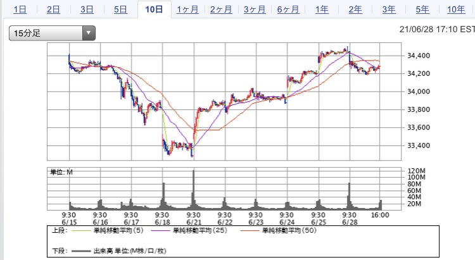
Task: Click the tallest volume spike at 6/21
Action: tap(194, 190)
